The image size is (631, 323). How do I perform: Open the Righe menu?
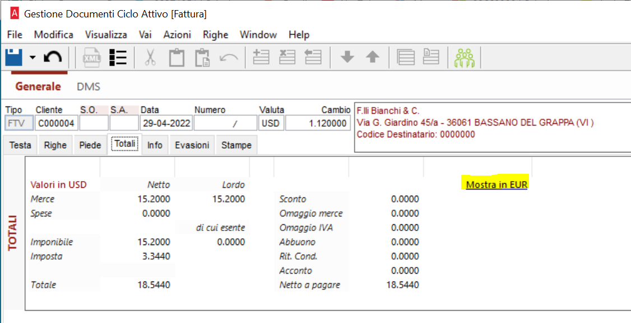216,35
